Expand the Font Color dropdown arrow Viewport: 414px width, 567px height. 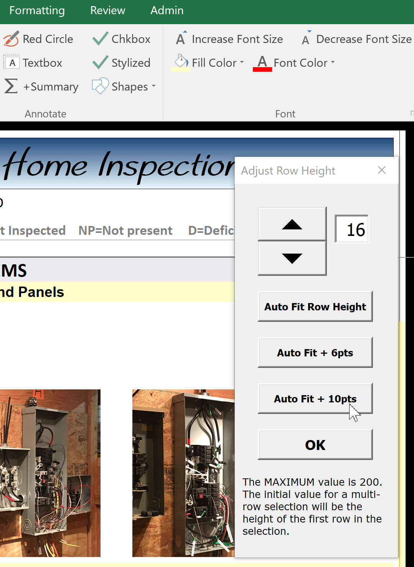[333, 63]
